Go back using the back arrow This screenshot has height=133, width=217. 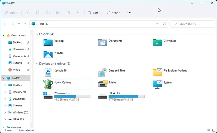(x=5, y=24)
